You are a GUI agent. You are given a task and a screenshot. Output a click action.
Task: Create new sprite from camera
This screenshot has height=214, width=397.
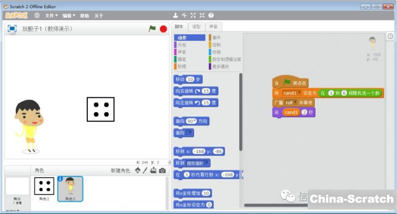[162, 170]
